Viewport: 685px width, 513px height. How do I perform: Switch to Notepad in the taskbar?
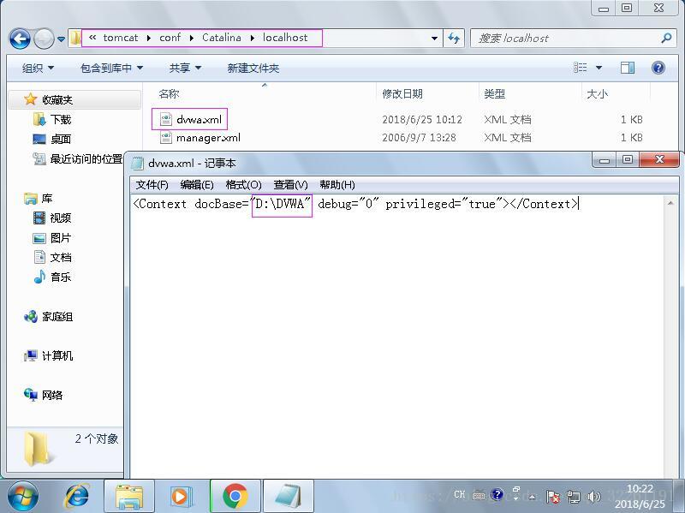point(289,497)
